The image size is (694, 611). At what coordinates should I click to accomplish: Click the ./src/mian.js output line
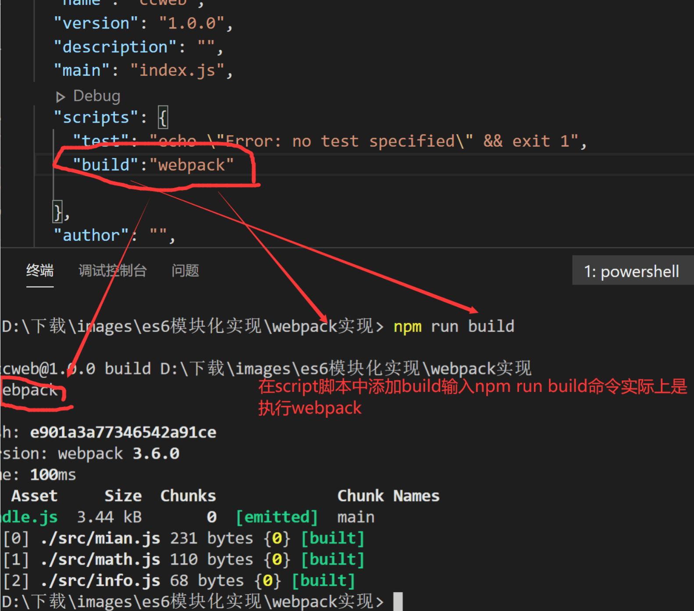tap(184, 538)
